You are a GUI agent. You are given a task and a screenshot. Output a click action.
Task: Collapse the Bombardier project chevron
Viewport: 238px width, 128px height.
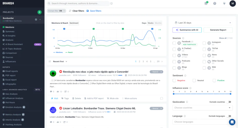(x=40, y=19)
